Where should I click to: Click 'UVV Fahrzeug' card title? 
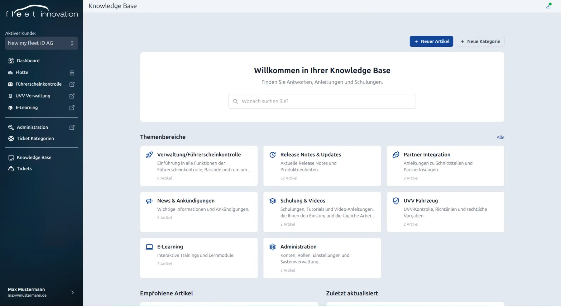point(420,201)
